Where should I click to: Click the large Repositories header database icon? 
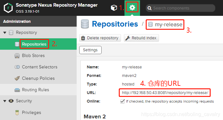coord(85,24)
